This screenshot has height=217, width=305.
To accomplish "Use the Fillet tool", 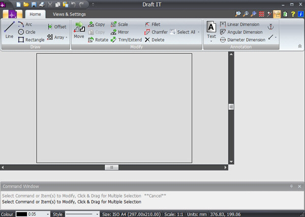I will pyautogui.click(x=152, y=24).
